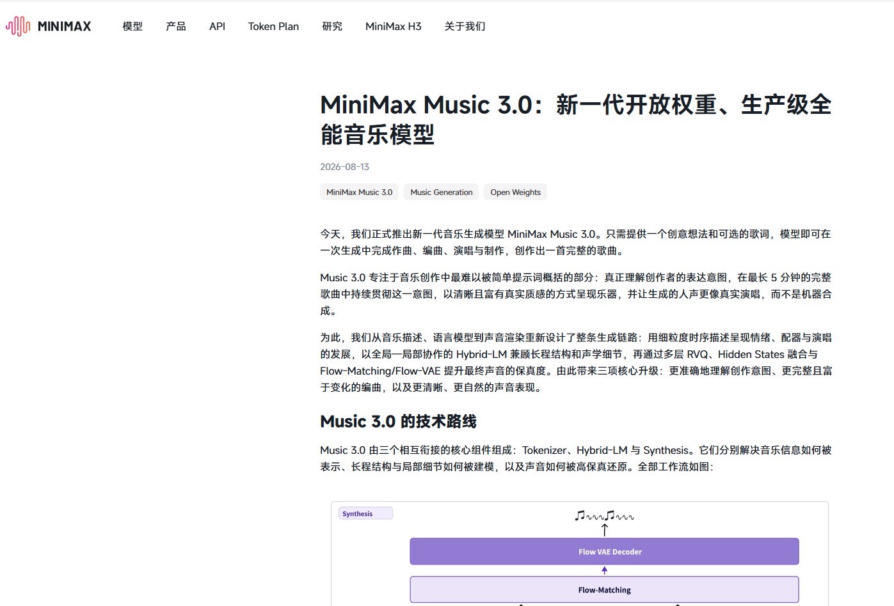Click the paragraph starting Music 3.0 专注于
Viewport: 894px width, 606px height.
tap(576, 294)
